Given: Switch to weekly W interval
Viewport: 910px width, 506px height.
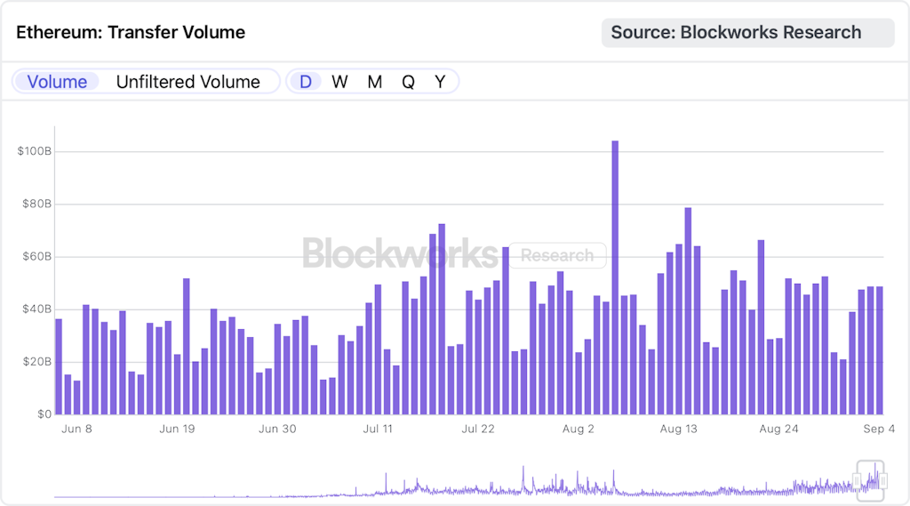Looking at the screenshot, I should pyautogui.click(x=339, y=82).
